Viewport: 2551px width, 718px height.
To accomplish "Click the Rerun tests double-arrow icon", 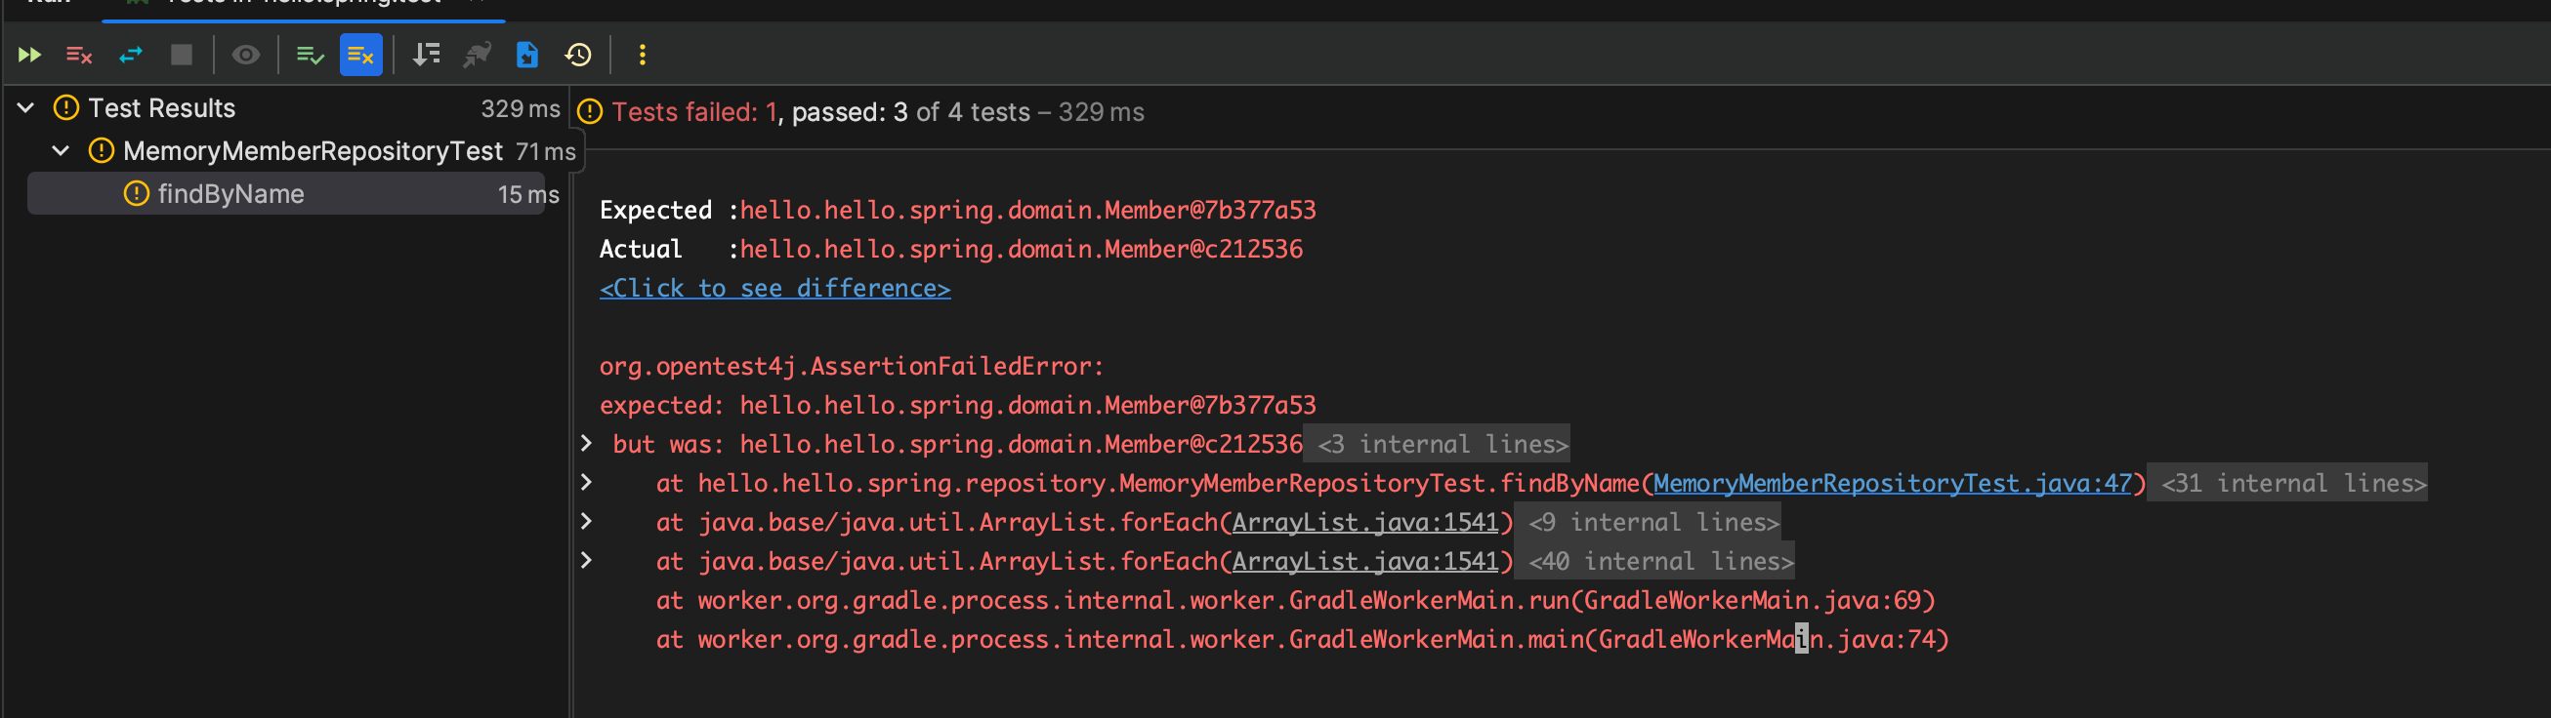I will [29, 55].
